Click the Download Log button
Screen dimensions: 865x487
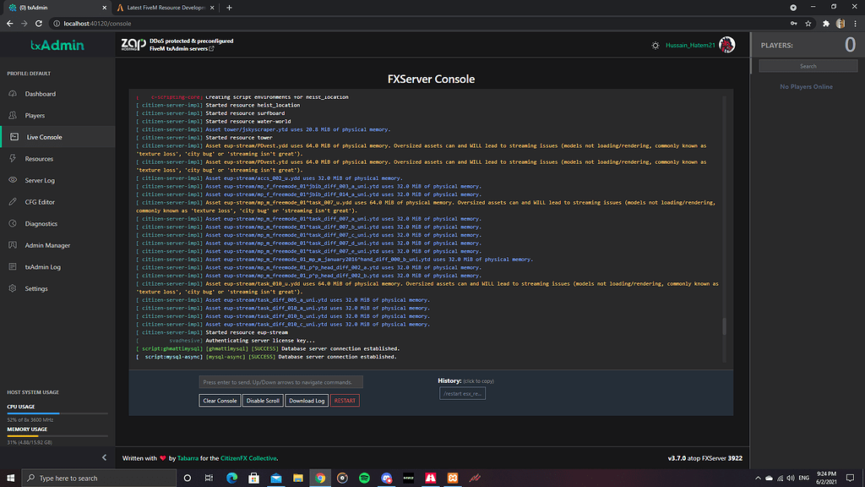click(x=306, y=401)
